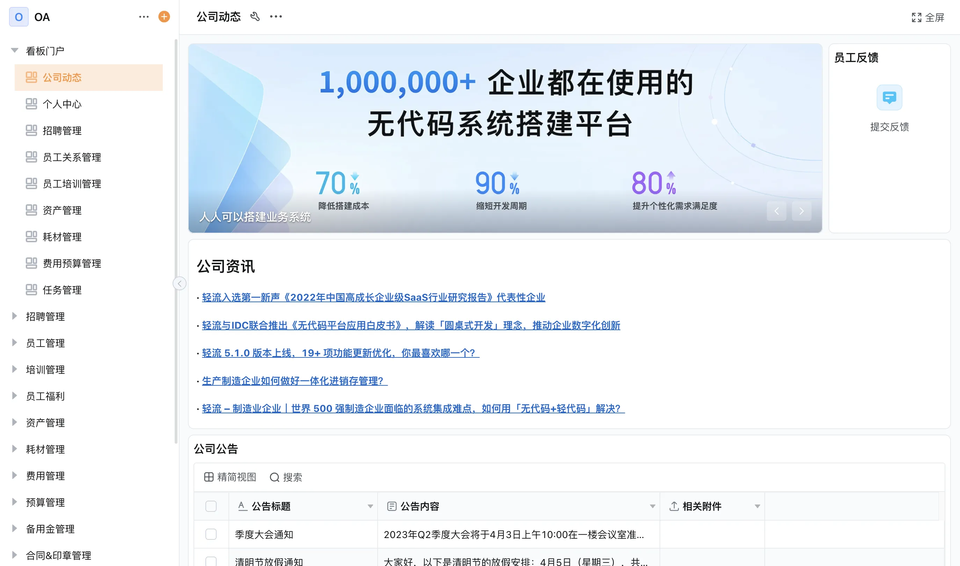Open search in 公司公告 table
The image size is (960, 566).
pos(286,477)
